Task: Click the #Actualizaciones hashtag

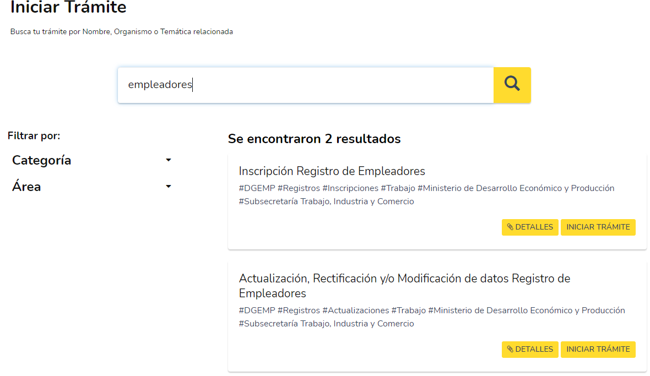Action: pyautogui.click(x=355, y=310)
